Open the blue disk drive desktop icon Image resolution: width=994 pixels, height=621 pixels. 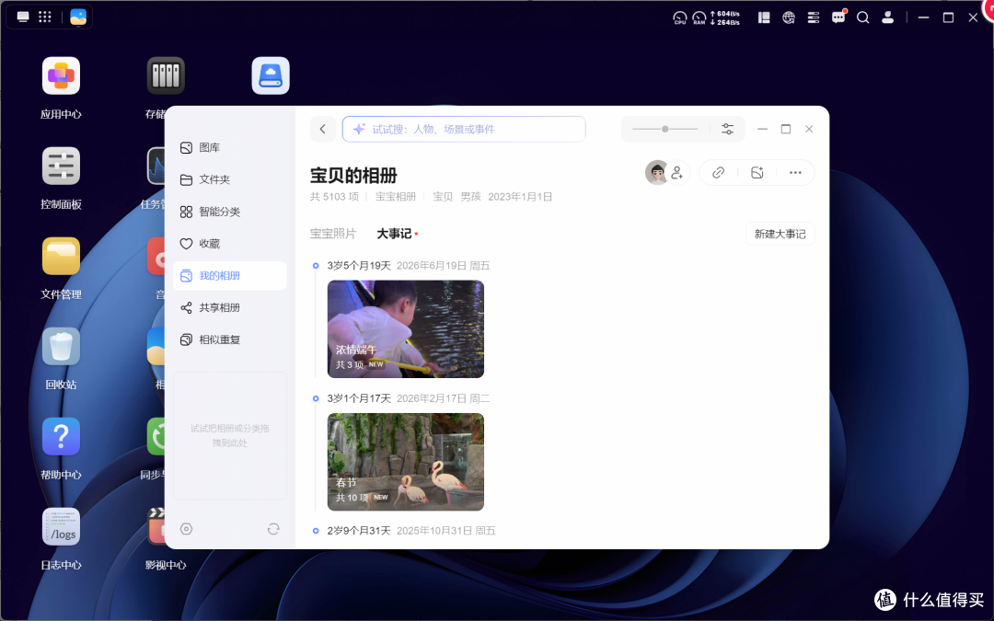(271, 75)
